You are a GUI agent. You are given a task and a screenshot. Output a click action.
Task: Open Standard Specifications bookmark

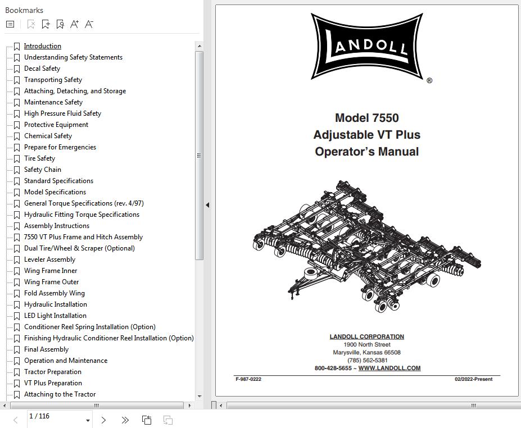(58, 181)
